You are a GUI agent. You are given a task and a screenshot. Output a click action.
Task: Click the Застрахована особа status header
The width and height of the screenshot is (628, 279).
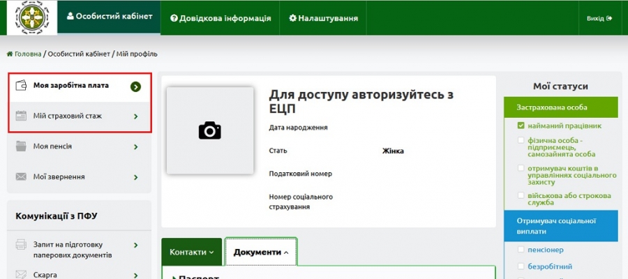coord(561,107)
